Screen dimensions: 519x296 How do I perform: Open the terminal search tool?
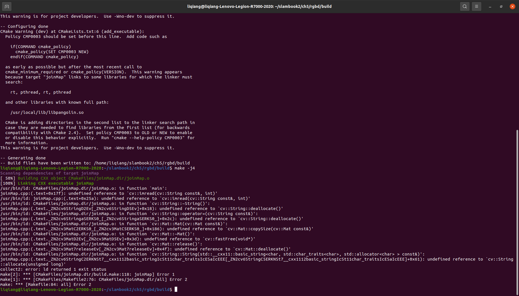465,6
